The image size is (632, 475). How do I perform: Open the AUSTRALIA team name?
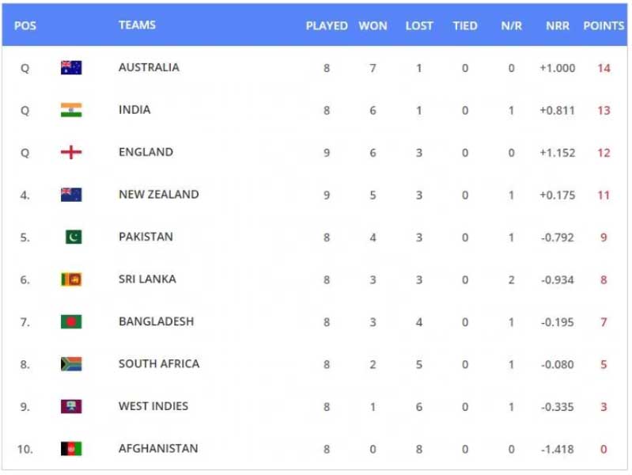[x=149, y=67]
